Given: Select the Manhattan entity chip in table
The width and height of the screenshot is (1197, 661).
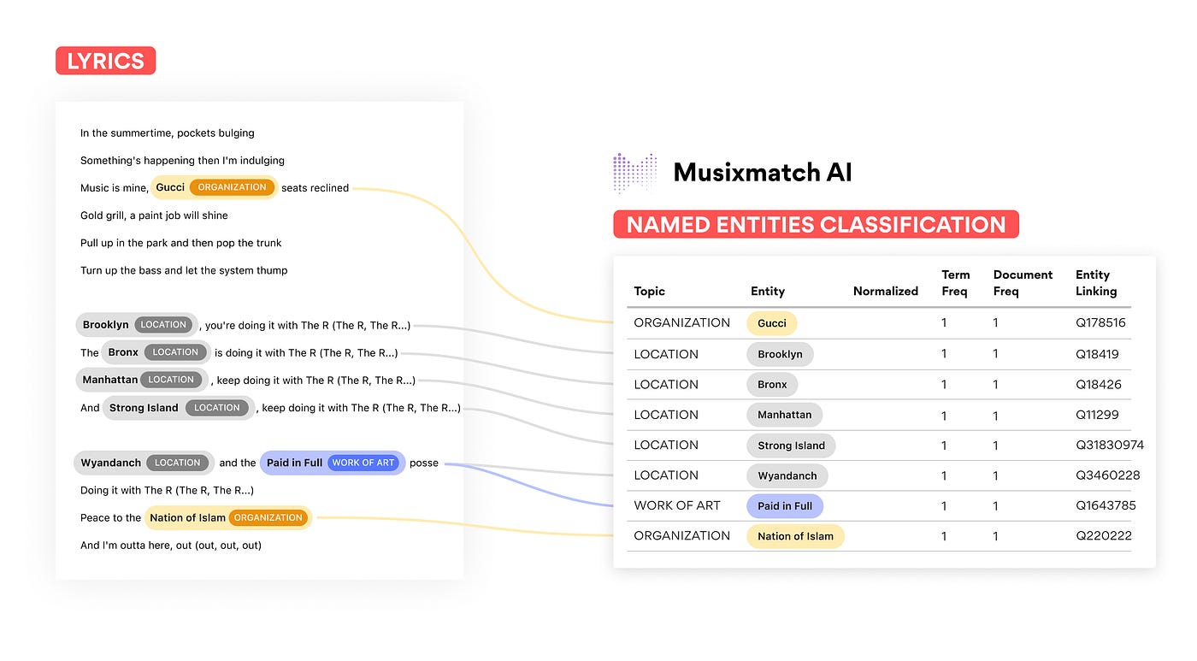Looking at the screenshot, I should point(784,415).
